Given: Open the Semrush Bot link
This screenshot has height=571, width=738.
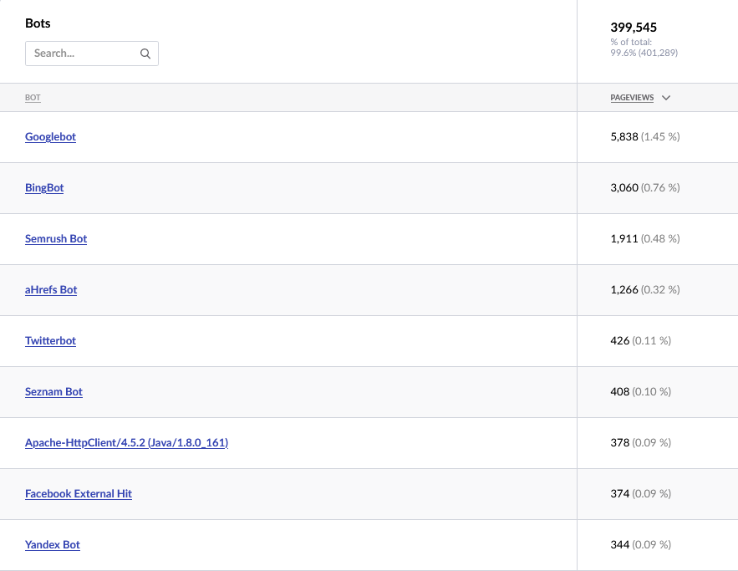Looking at the screenshot, I should (x=56, y=238).
